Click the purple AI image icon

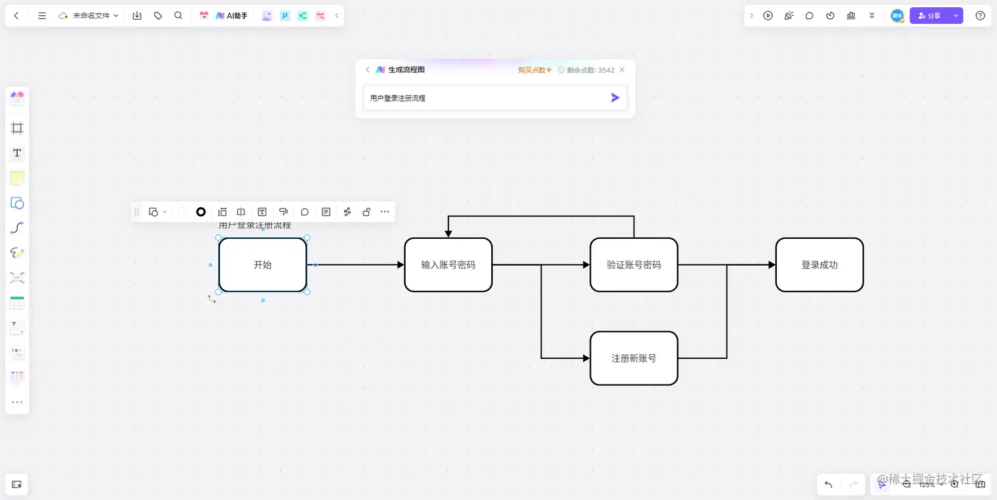click(x=267, y=16)
